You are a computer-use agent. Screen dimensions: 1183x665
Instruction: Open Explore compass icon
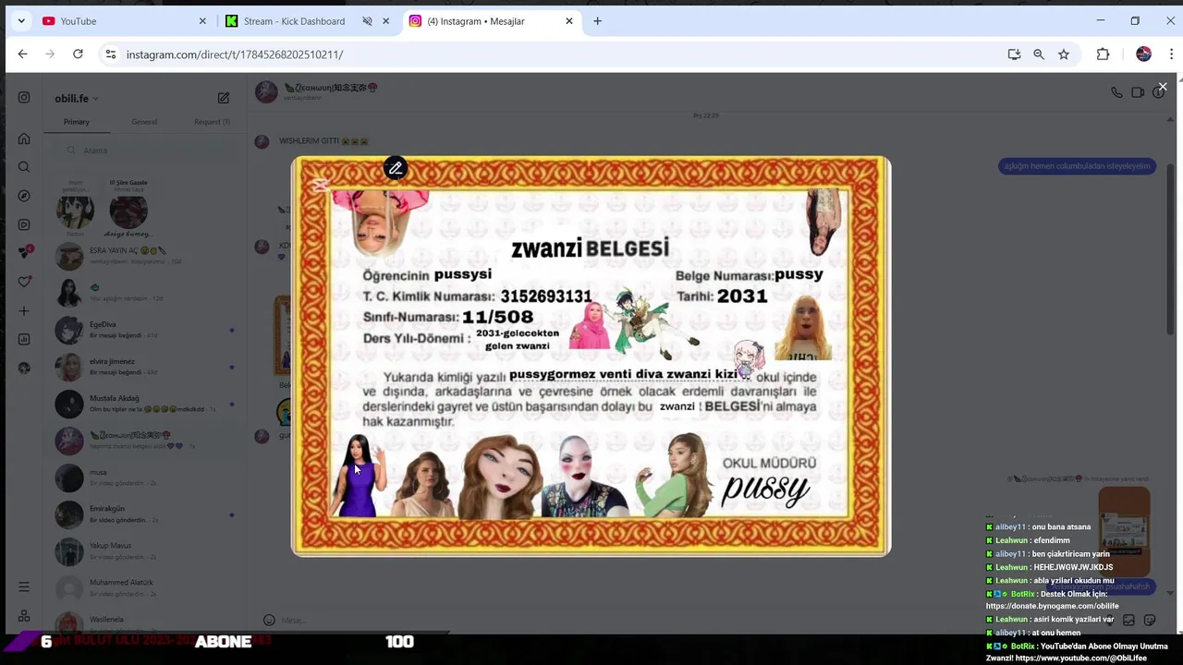coord(24,196)
